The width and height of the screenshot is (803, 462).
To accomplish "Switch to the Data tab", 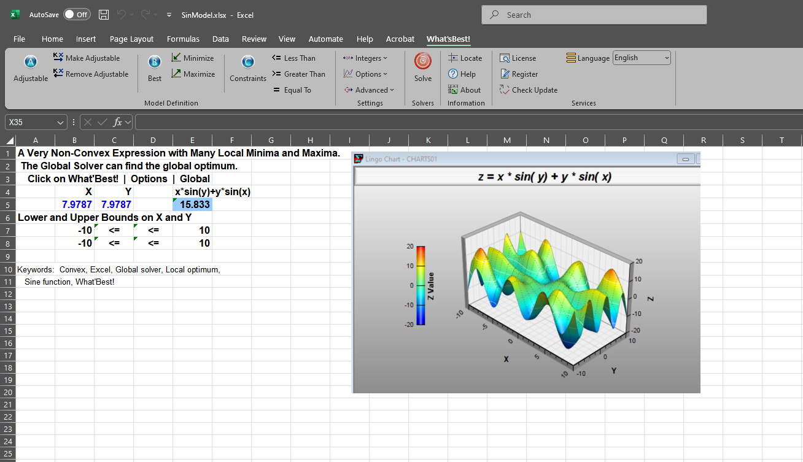I will coord(220,39).
